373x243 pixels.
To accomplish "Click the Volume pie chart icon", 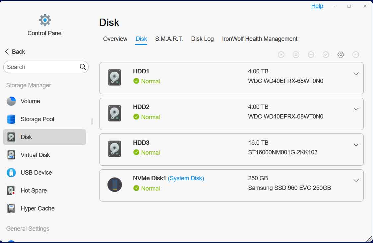I will (x=11, y=101).
